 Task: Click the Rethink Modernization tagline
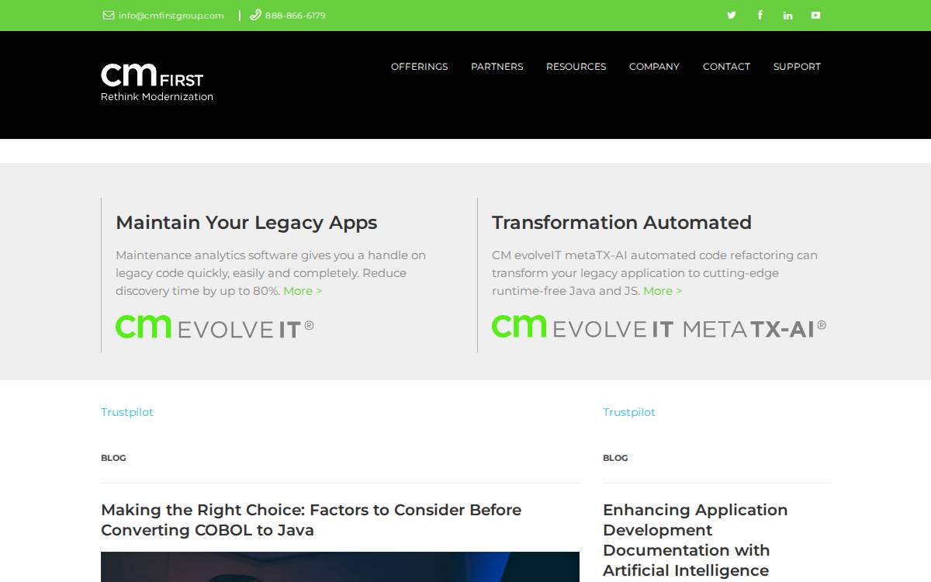coord(157,97)
